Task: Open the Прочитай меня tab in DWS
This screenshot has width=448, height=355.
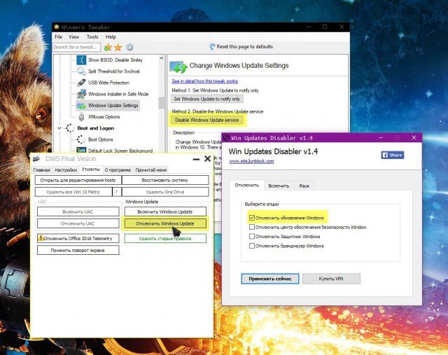Action: pos(151,169)
